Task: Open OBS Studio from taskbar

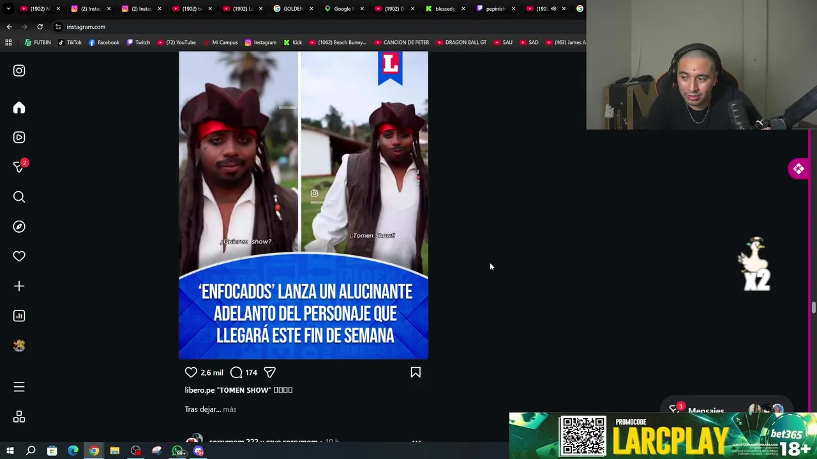Action: [136, 451]
